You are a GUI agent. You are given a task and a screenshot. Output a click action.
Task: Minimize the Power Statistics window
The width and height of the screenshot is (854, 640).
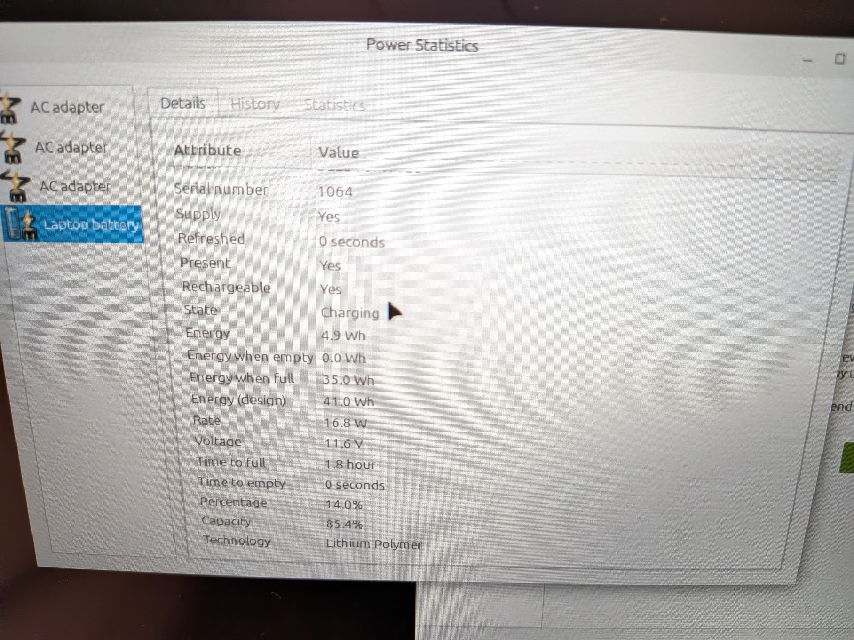click(x=808, y=61)
